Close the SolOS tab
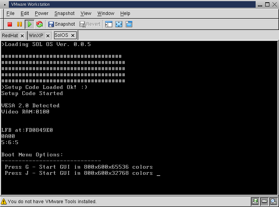 click(72, 36)
